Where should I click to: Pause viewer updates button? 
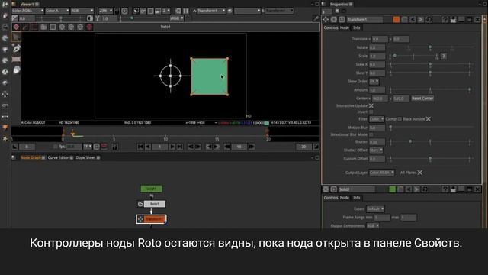coord(186,11)
